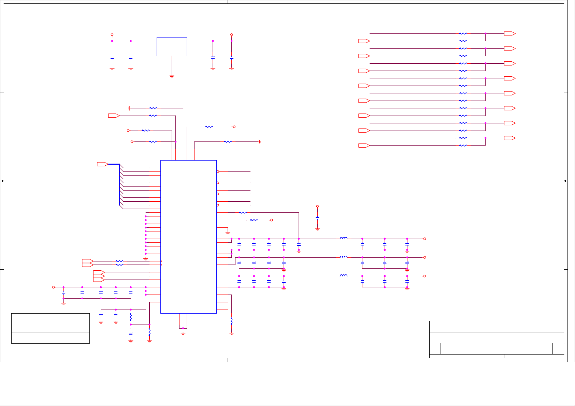Click the title block at bottom right
The image size is (575, 406).
[x=496, y=339]
